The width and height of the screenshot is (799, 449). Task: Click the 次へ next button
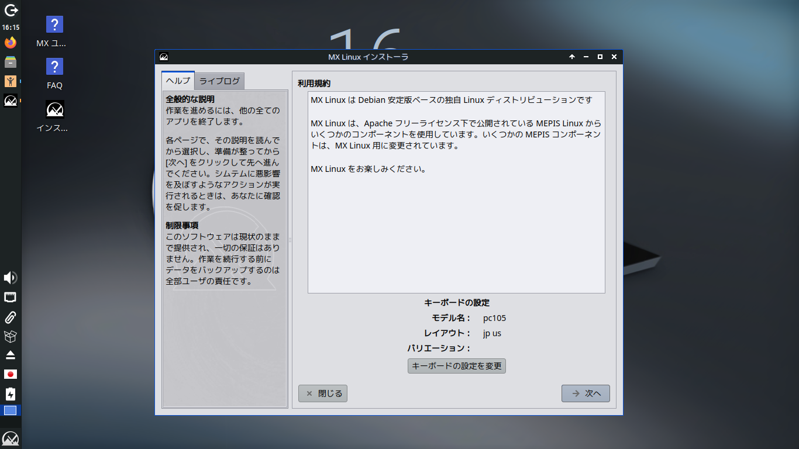586,393
